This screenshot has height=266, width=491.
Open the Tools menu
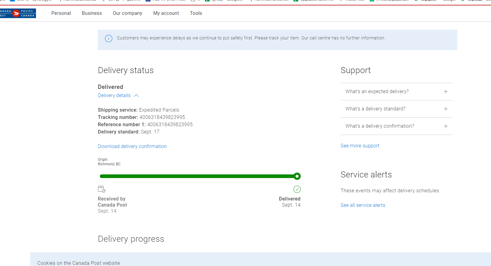pyautogui.click(x=196, y=13)
